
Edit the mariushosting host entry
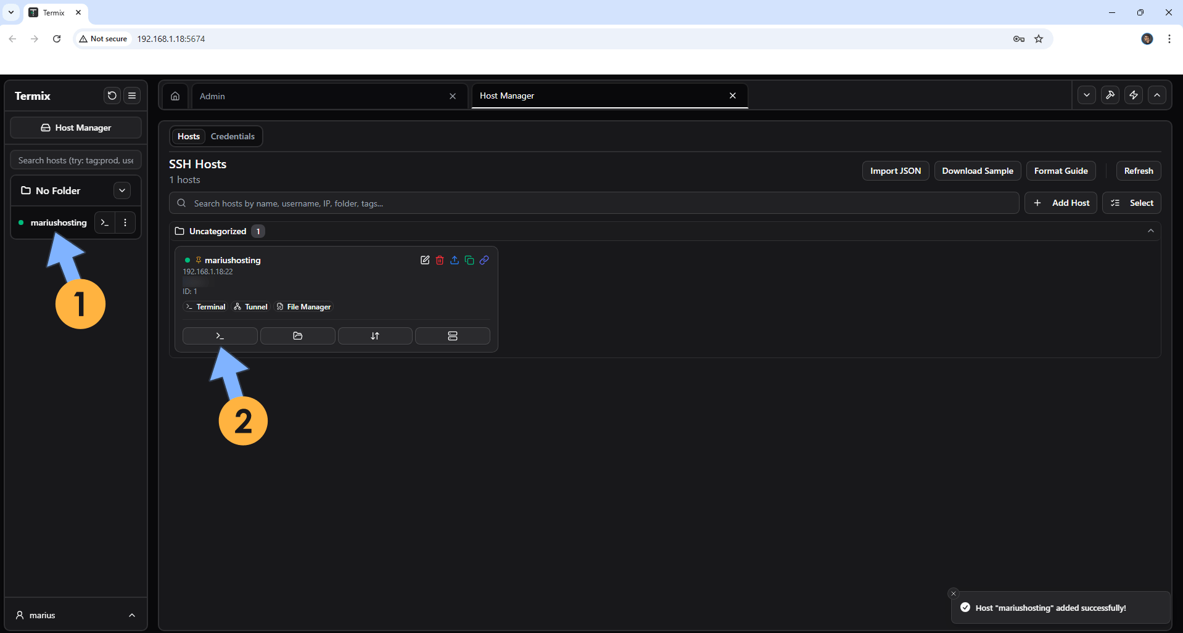[425, 260]
